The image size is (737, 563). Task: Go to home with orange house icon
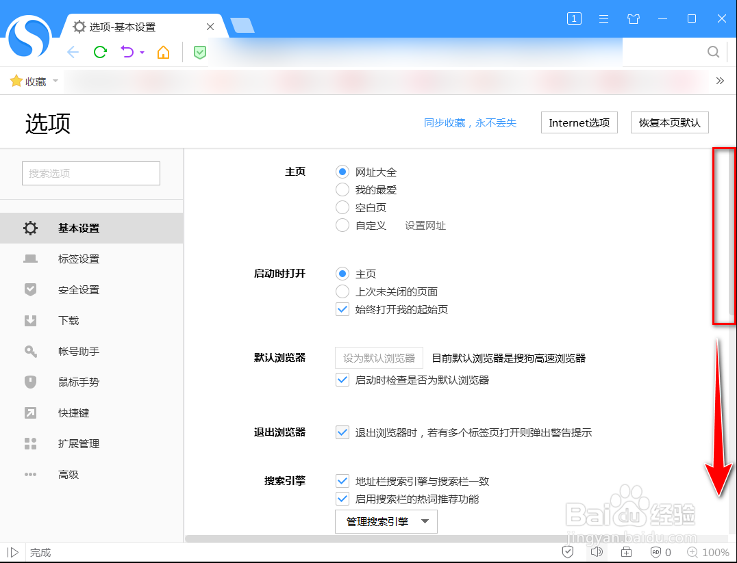pos(163,52)
